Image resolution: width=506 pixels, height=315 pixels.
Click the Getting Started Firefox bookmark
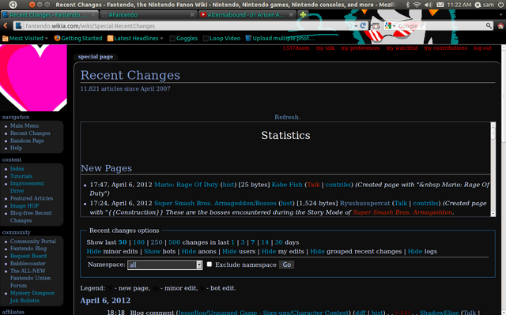pos(78,39)
